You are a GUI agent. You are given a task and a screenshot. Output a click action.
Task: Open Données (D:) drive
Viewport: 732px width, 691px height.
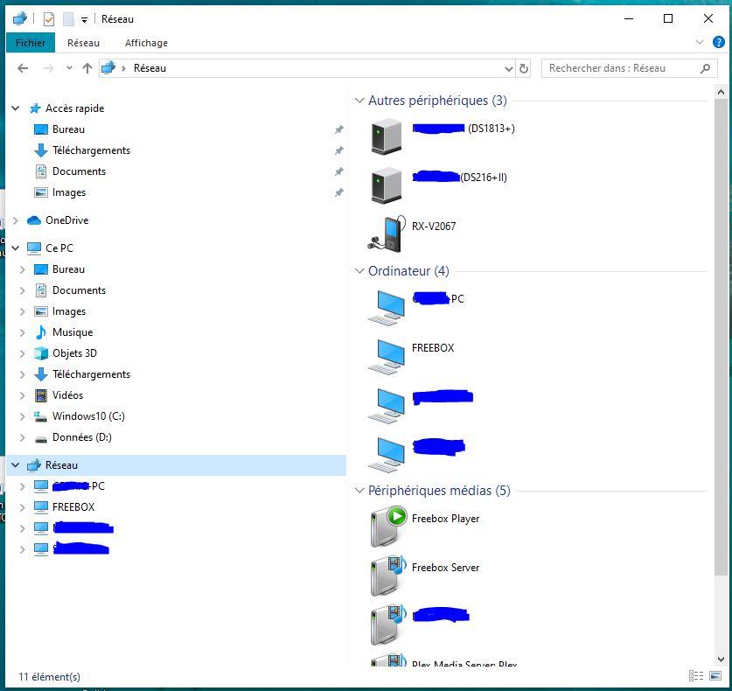(x=82, y=437)
